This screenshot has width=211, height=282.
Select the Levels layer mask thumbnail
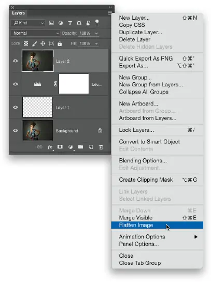pyautogui.click(x=74, y=84)
